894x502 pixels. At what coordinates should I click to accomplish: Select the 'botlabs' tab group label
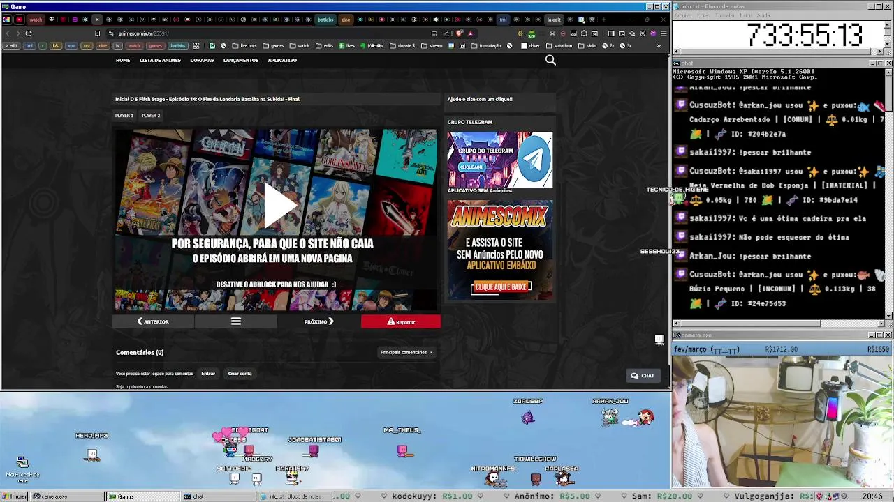coord(325,20)
